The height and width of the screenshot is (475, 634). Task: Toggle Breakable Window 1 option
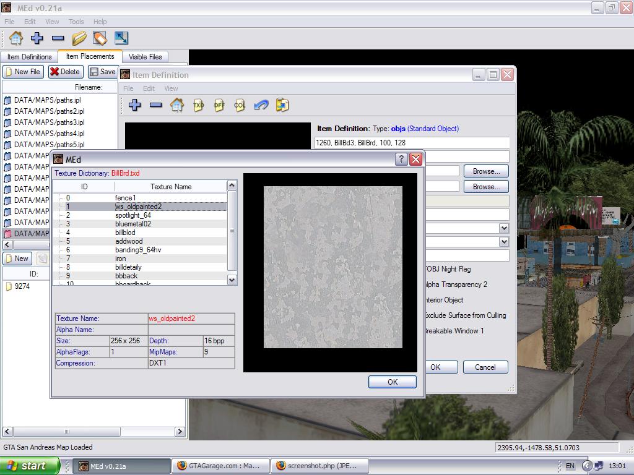454,330
